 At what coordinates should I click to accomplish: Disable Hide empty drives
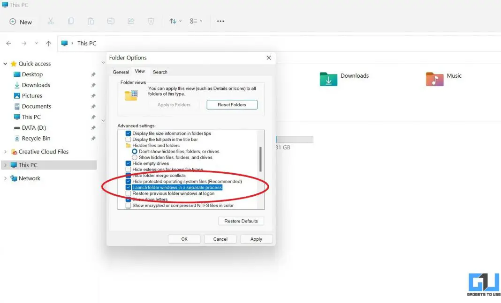click(x=128, y=163)
